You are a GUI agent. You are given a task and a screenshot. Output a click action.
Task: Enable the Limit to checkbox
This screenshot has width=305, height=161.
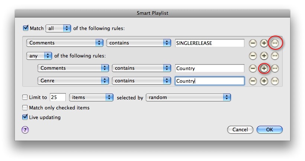(x=25, y=97)
